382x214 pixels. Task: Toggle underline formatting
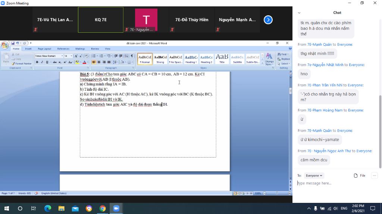point(47,62)
